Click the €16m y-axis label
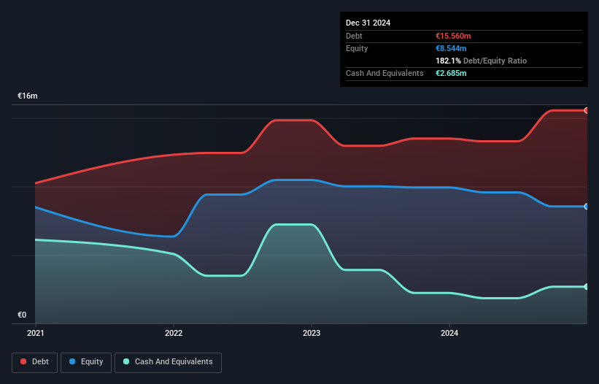The image size is (599, 384). tap(28, 96)
